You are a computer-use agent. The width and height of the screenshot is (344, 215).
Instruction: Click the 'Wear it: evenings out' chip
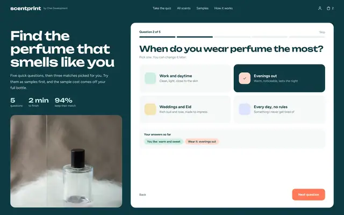(x=202, y=141)
